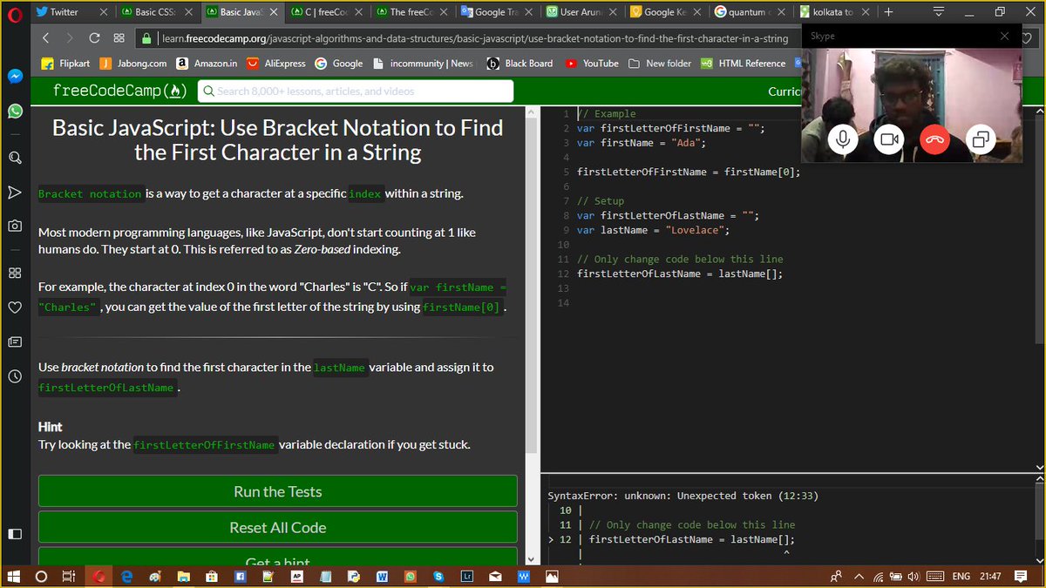The height and width of the screenshot is (588, 1046).
Task: Open Speed Dial from address bar button
Action: (119, 38)
